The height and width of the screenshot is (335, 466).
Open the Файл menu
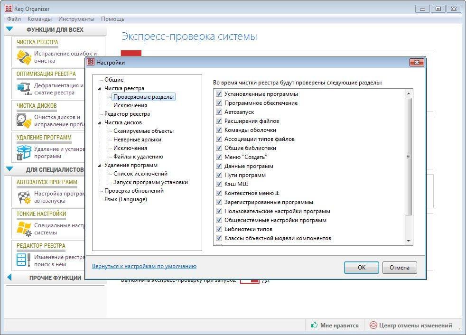[x=14, y=19]
